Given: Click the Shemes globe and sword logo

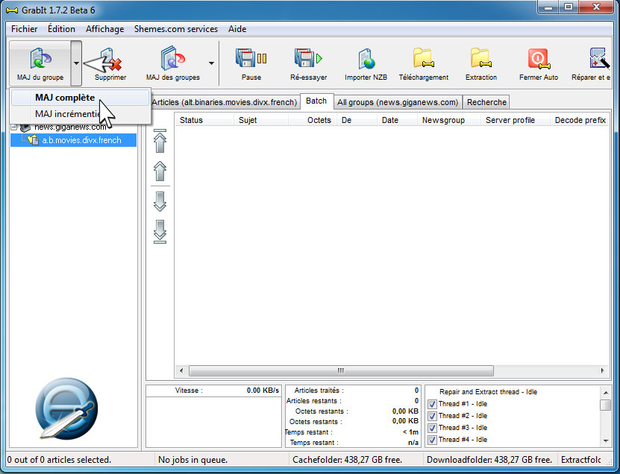Looking at the screenshot, I should (x=66, y=408).
